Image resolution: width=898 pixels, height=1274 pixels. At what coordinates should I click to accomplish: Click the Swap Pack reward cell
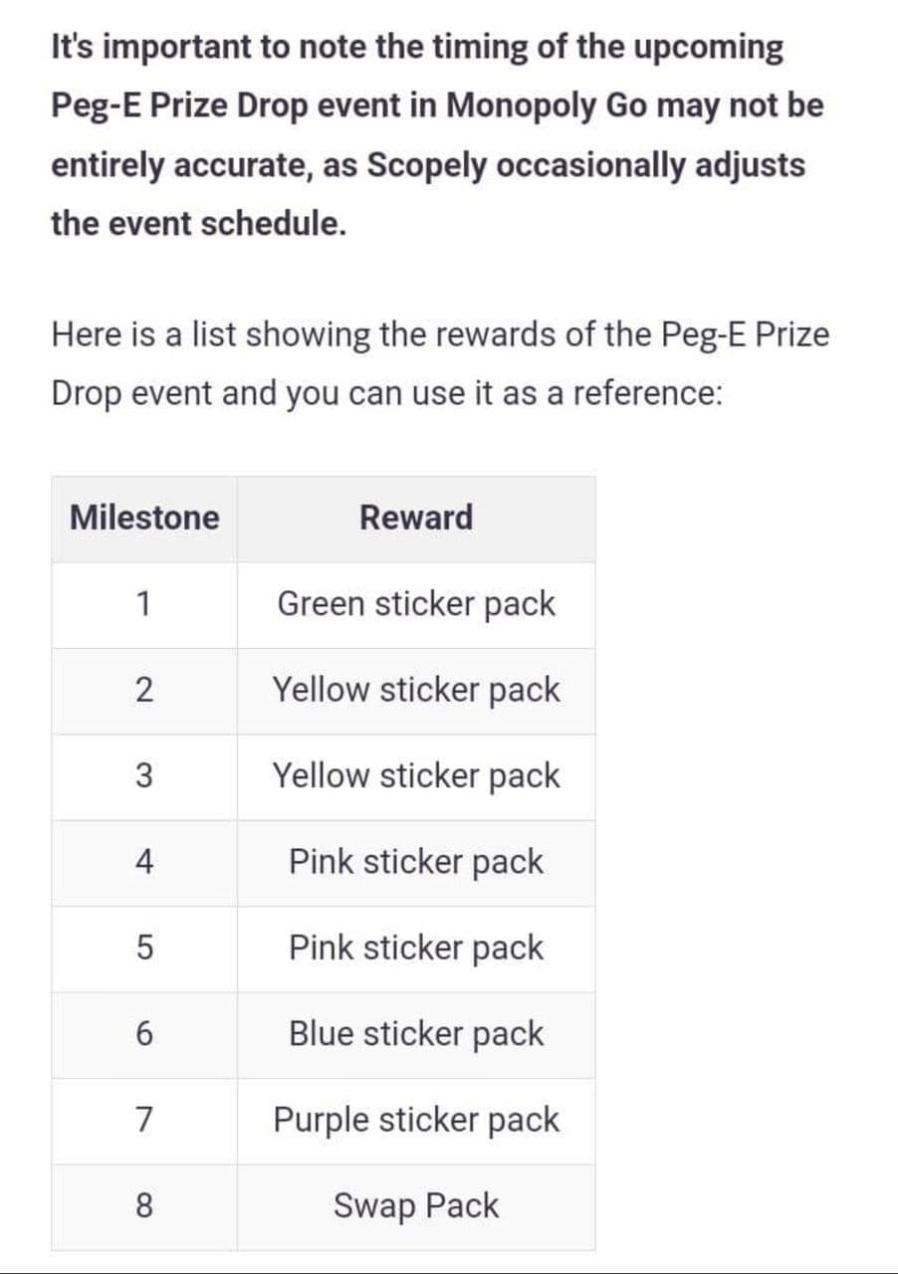(416, 1206)
